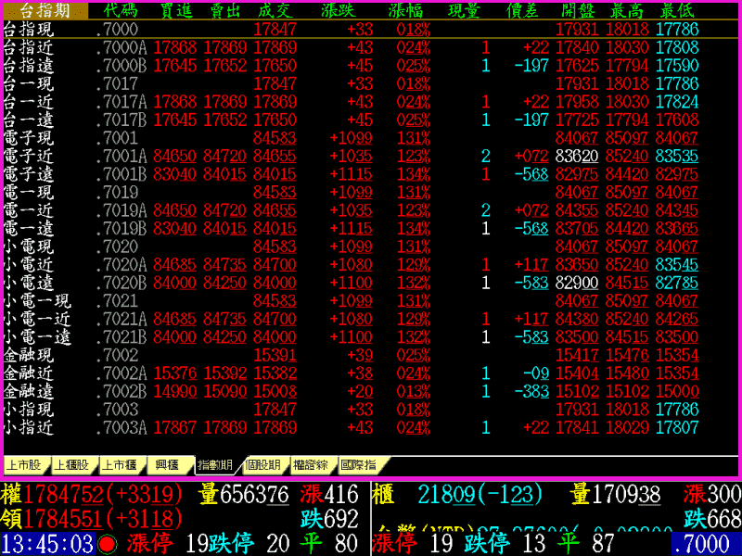Go to the 興櫃 tab
This screenshot has width=742, height=556.
tap(168, 465)
